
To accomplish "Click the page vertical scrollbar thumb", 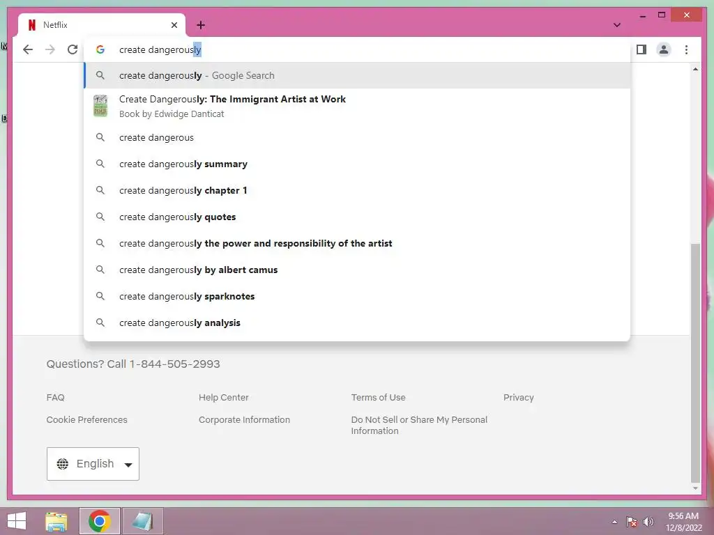I will point(695,362).
